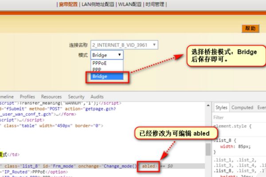Open the WLAN配置 page tab
The height and width of the screenshot is (177, 266).
click(x=129, y=4)
